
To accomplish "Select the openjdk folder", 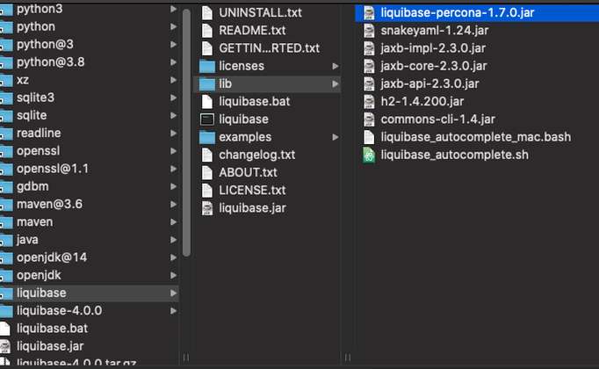I will 90,275.
